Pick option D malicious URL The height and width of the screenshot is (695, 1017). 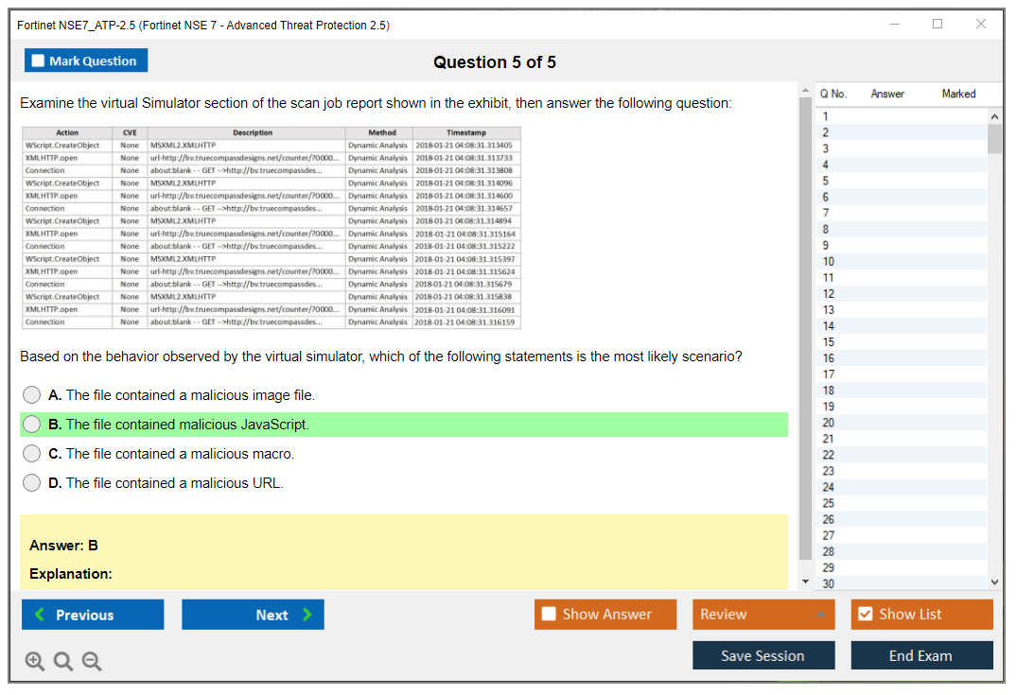32,483
